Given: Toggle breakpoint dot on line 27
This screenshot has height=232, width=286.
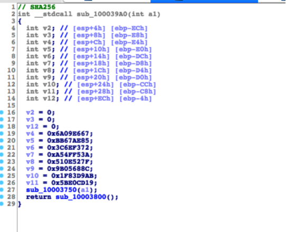Looking at the screenshot, I should click(2, 190).
